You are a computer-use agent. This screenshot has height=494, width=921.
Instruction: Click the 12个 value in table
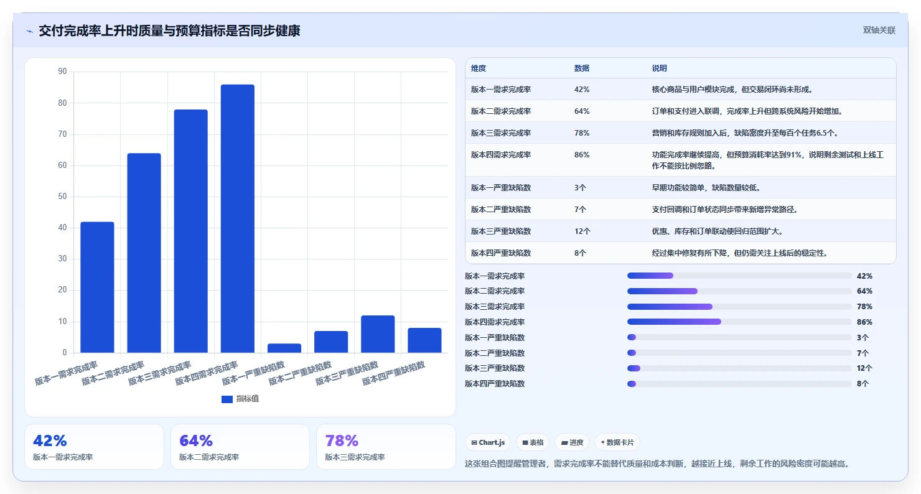pos(582,231)
